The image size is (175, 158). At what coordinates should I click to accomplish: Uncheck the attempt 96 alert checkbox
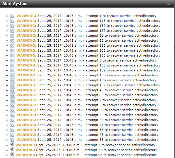(x=13, y=95)
